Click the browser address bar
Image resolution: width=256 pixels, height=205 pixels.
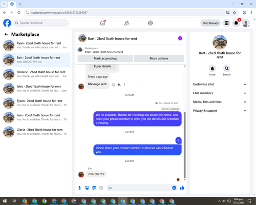point(126,13)
